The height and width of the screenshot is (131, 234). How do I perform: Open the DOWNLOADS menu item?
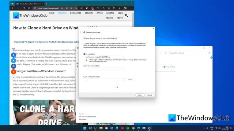coord(76,13)
